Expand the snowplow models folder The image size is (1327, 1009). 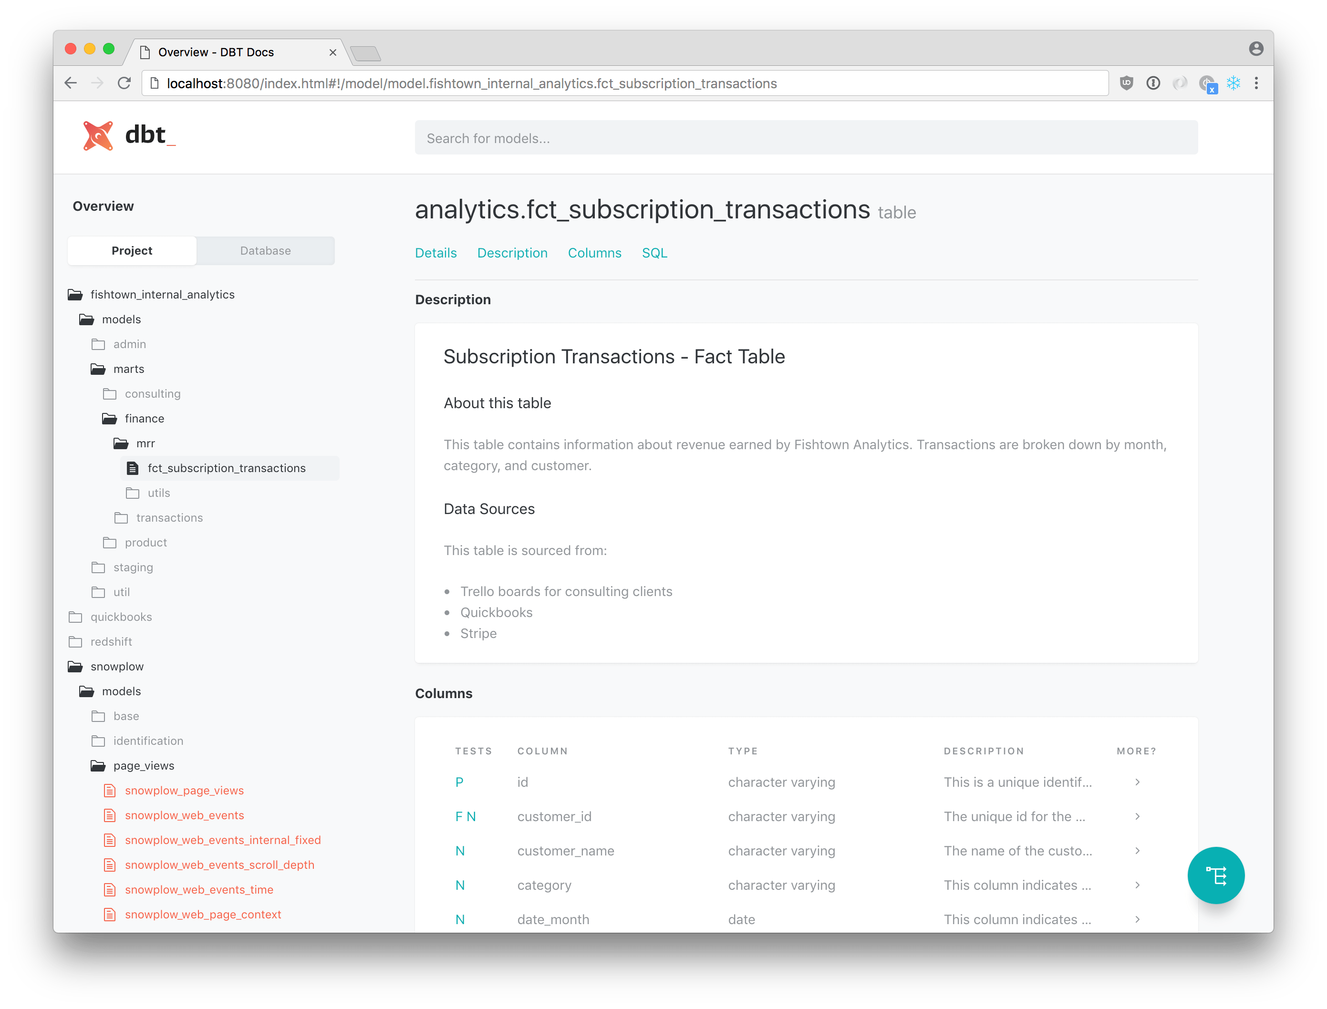(x=120, y=691)
